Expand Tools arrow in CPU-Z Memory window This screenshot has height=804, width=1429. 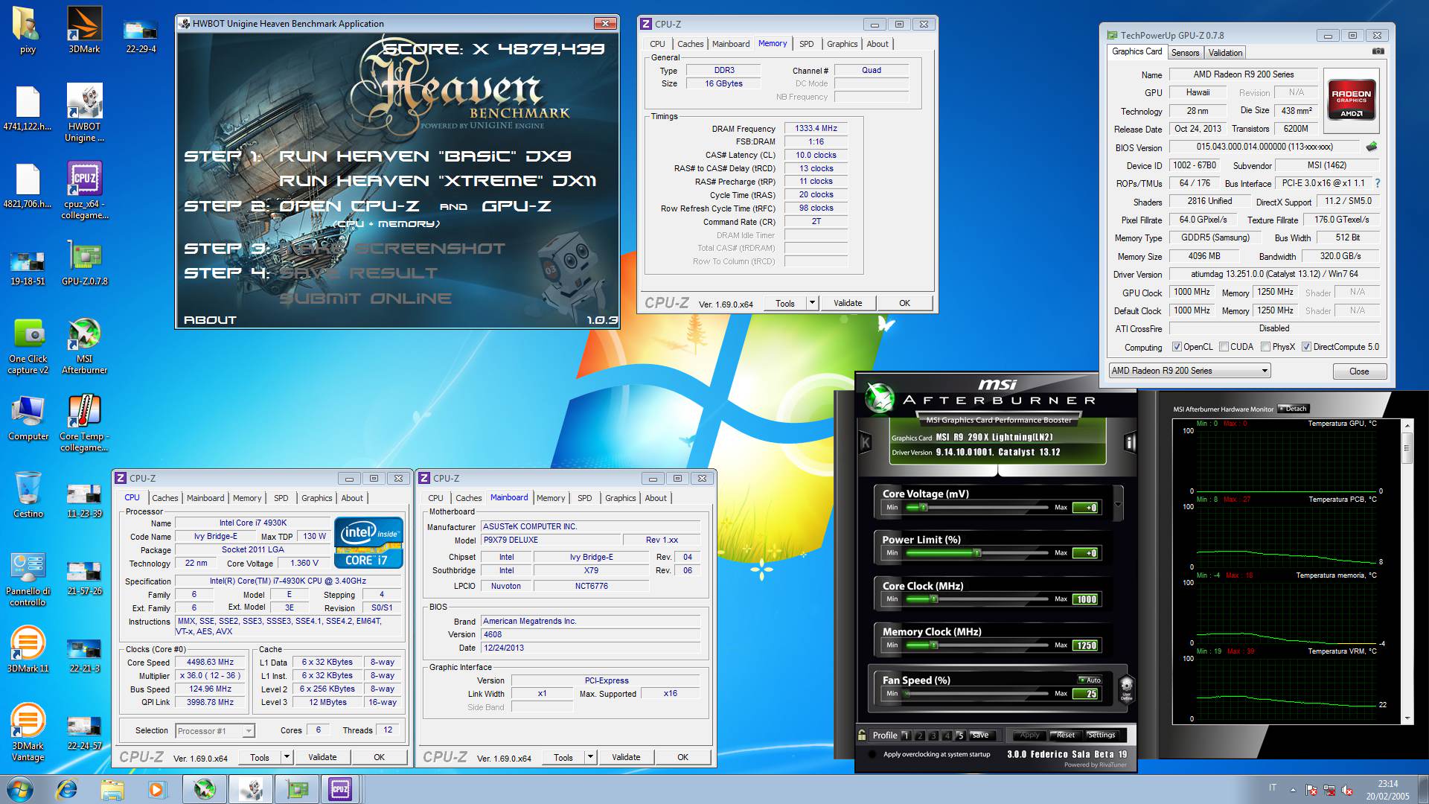[812, 303]
